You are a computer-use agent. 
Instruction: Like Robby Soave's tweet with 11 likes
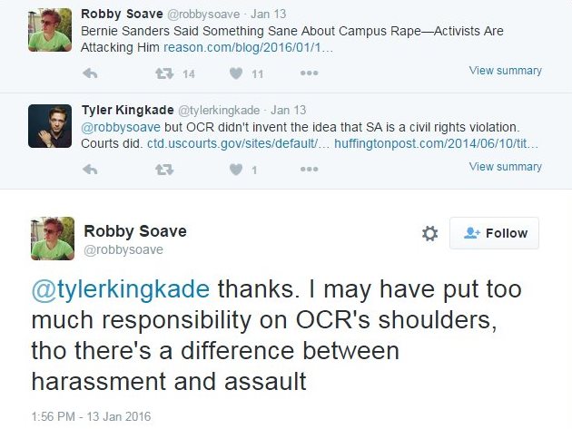coord(235,73)
